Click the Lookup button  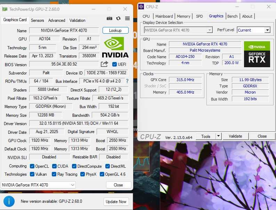click(115, 30)
